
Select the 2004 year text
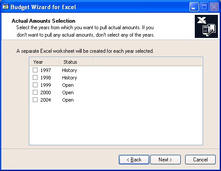coord(45,100)
